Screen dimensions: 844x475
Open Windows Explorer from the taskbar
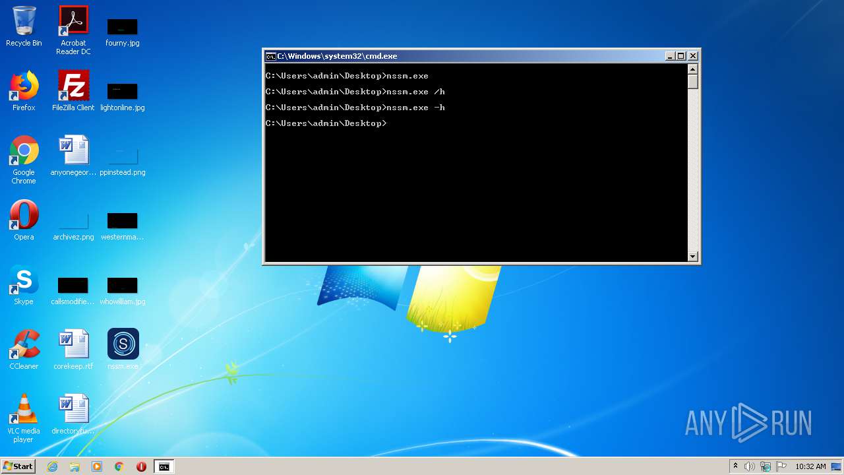tap(75, 466)
